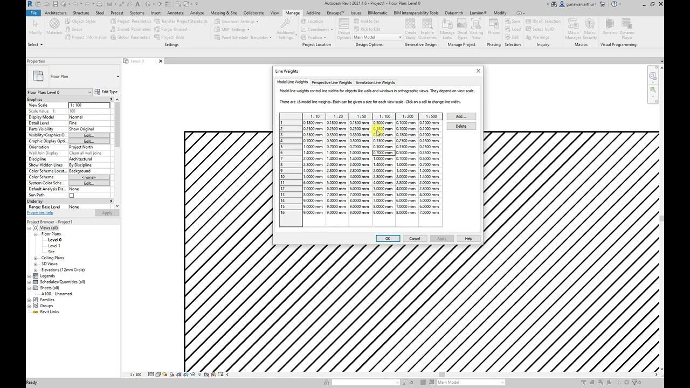Image resolution: width=690 pixels, height=388 pixels.
Task: Click the Add... button in Line Weights
Action: pyautogui.click(x=461, y=116)
